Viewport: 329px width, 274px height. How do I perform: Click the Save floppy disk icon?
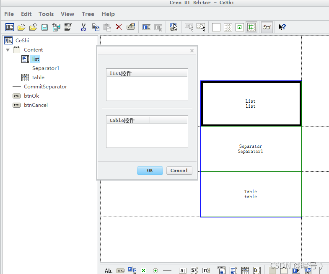click(44, 27)
